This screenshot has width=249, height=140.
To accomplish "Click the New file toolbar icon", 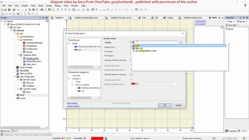I will 2,10.
